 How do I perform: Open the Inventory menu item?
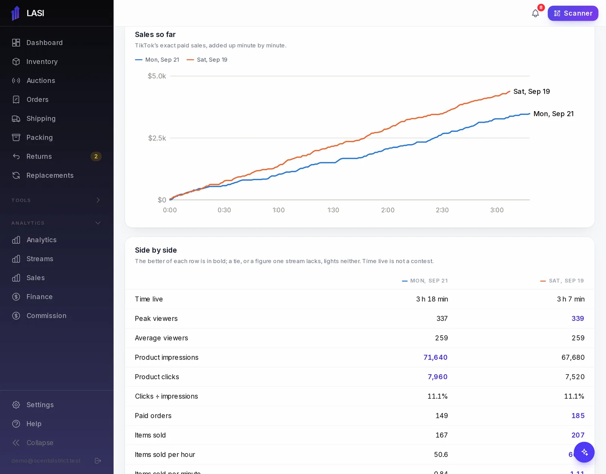point(57,62)
